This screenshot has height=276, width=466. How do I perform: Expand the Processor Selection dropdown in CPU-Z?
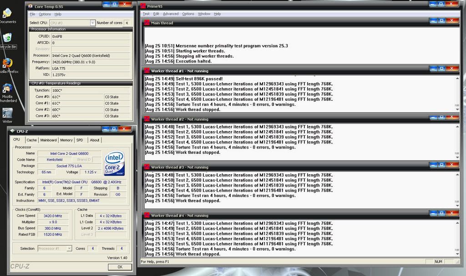(69, 248)
